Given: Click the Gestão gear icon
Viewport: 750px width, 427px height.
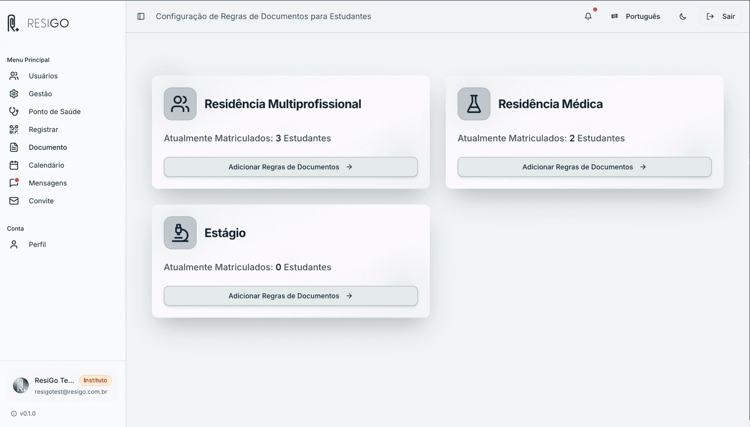Looking at the screenshot, I should [x=14, y=94].
